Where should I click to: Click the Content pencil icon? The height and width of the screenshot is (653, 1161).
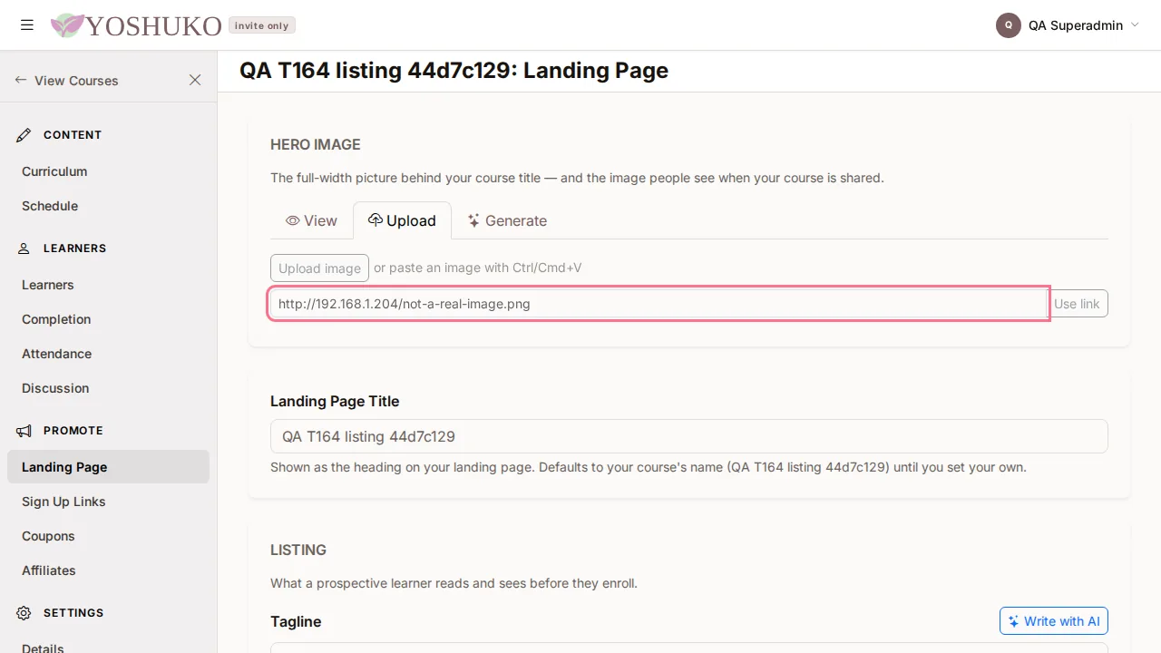(x=24, y=135)
